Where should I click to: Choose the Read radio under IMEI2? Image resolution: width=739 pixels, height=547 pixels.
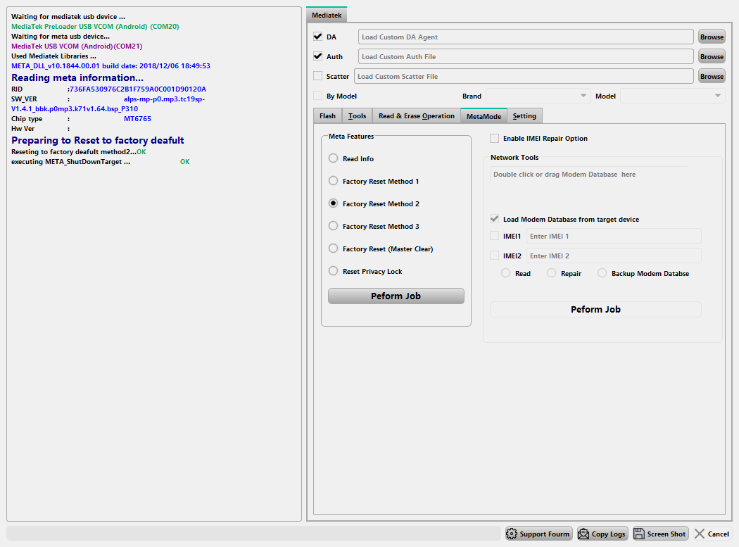(505, 273)
